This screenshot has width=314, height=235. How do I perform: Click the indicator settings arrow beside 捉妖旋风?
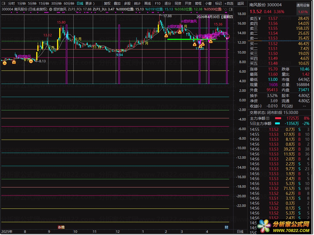(x=51, y=9)
